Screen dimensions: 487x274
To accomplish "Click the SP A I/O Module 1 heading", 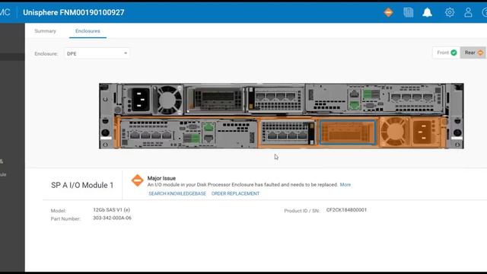I will point(82,185).
